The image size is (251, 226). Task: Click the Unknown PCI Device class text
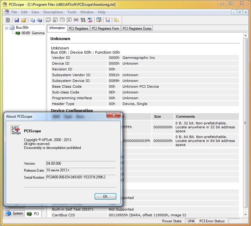(141, 86)
